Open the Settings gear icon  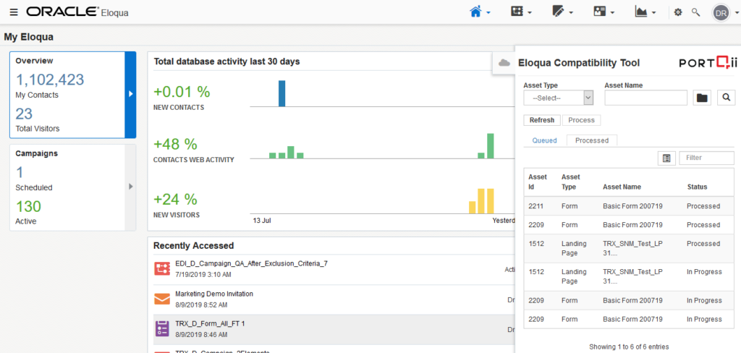point(678,12)
